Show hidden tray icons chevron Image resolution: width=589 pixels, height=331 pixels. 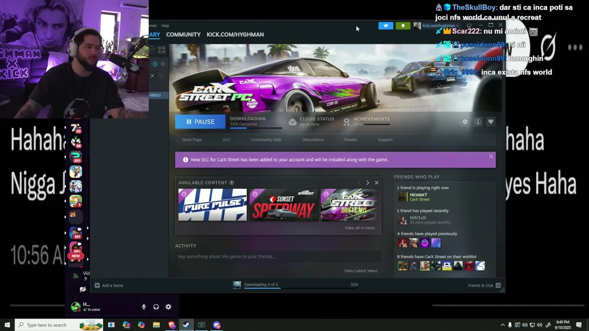(502, 325)
